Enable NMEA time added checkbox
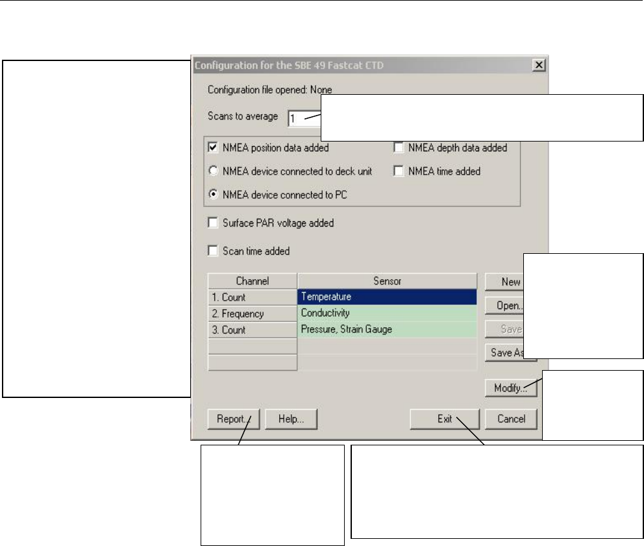The width and height of the screenshot is (644, 546). tap(398, 171)
